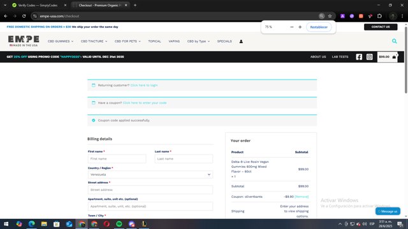Open the site search magnifier icon
Viewport: 408px width, 229px height.
pyautogui.click(x=395, y=41)
